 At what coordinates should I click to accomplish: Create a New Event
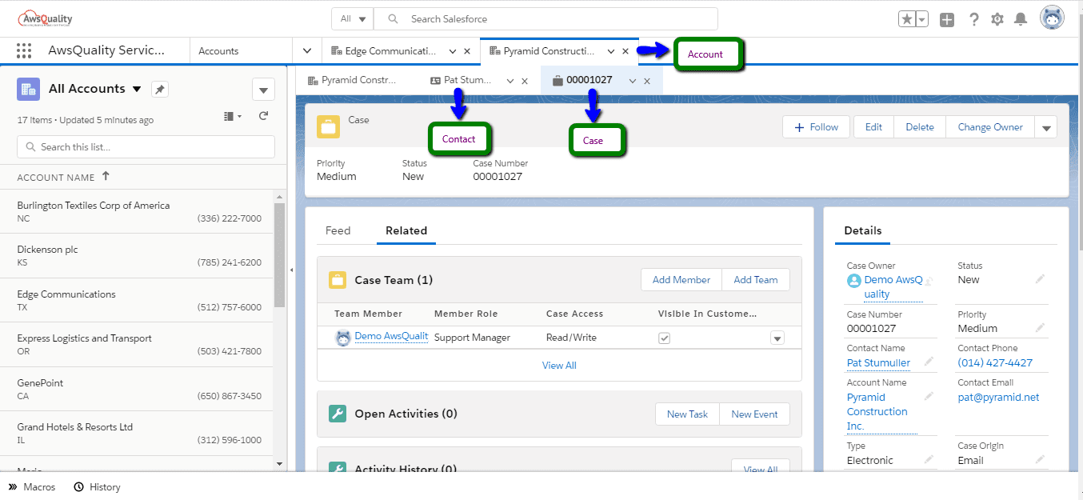click(755, 414)
